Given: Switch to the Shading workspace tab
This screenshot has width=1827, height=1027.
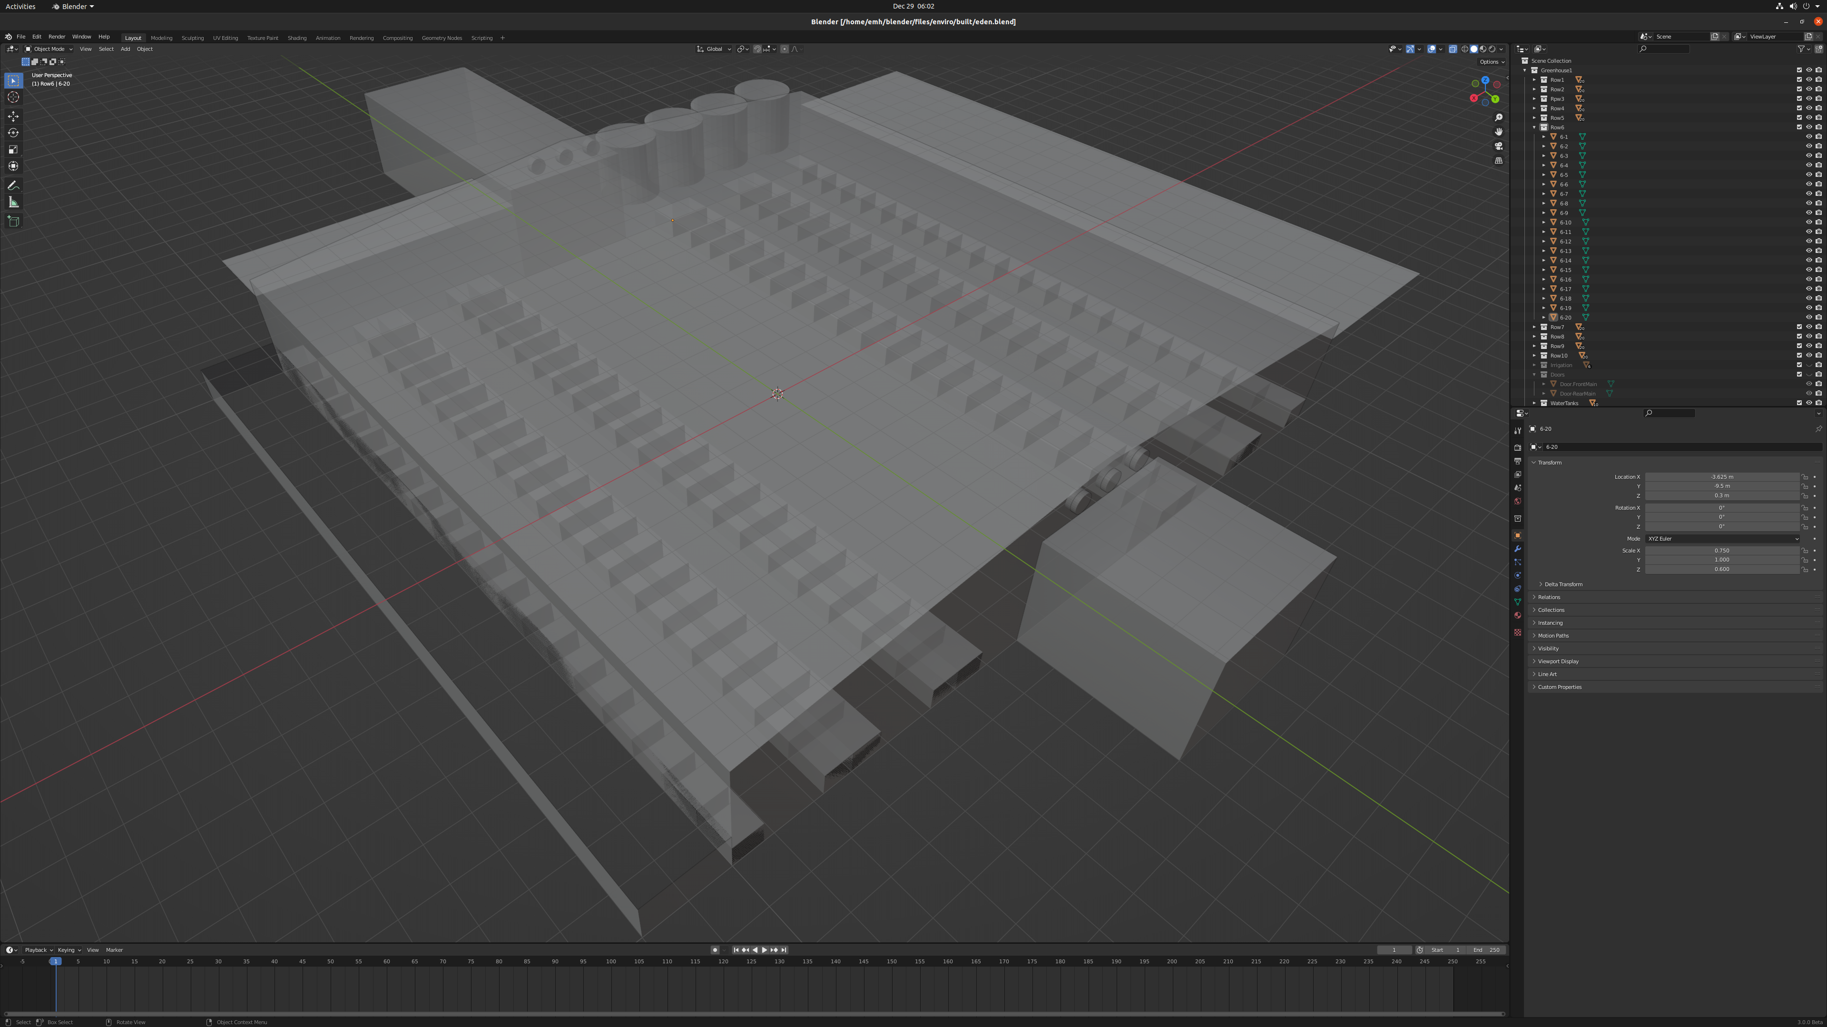Looking at the screenshot, I should point(296,38).
